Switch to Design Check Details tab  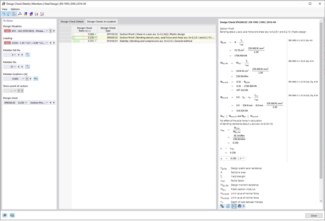point(72,21)
